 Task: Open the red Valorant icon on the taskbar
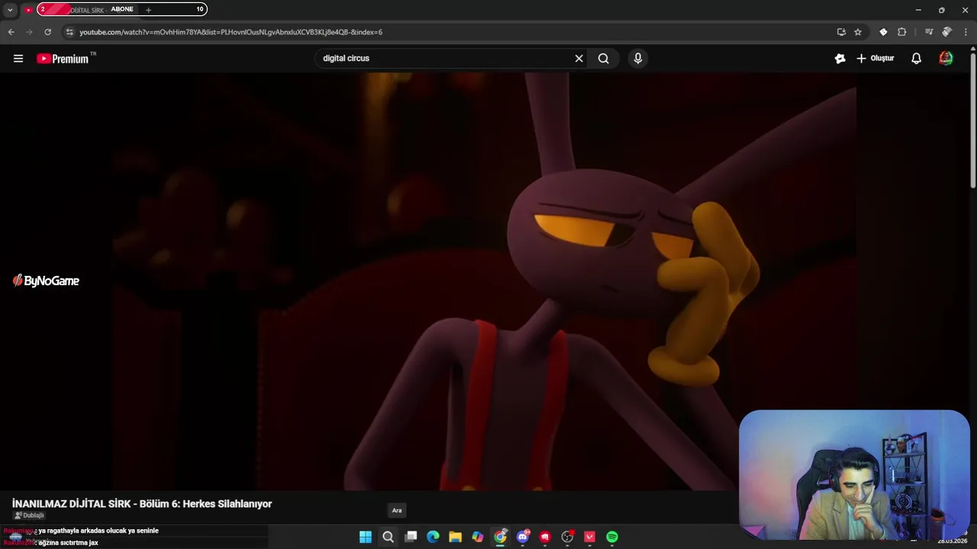coord(589,537)
